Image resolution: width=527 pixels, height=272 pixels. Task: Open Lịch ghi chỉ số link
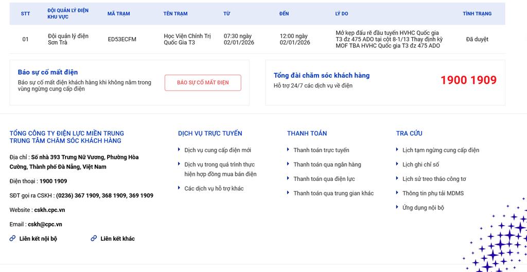(420, 165)
